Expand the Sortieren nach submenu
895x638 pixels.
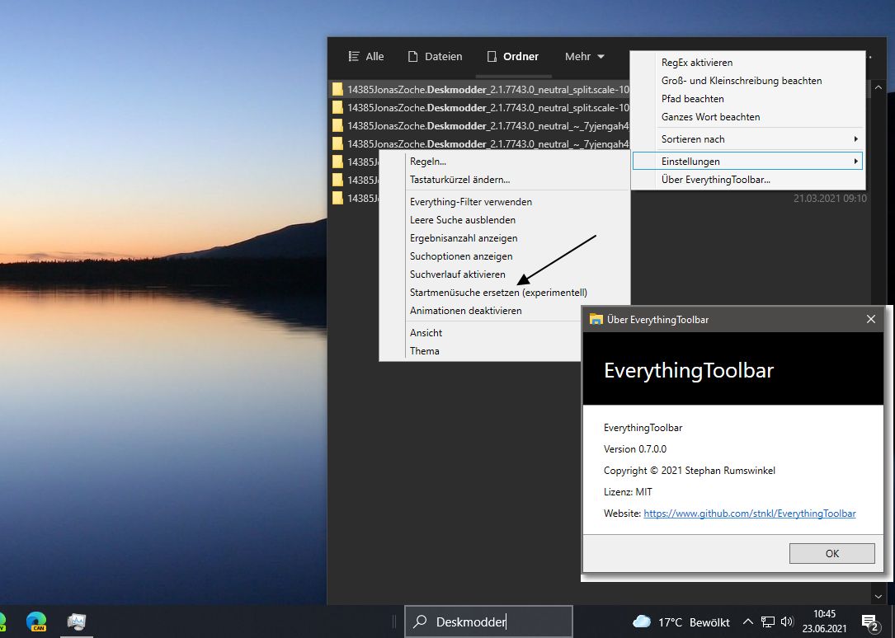click(747, 139)
